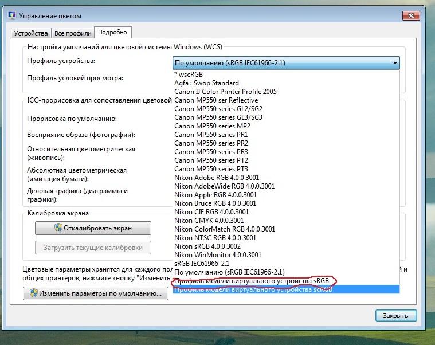
Task: Choose Nikon CIE RGB 4.0.0.3001
Action: click(x=286, y=212)
